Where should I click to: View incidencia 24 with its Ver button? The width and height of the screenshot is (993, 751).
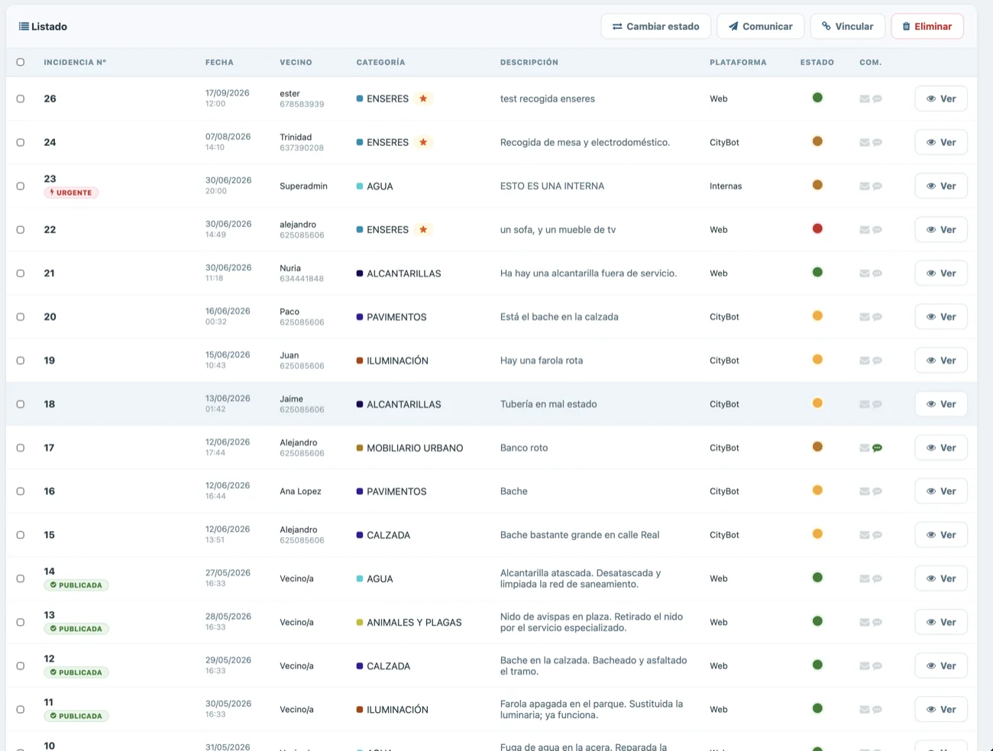click(941, 142)
